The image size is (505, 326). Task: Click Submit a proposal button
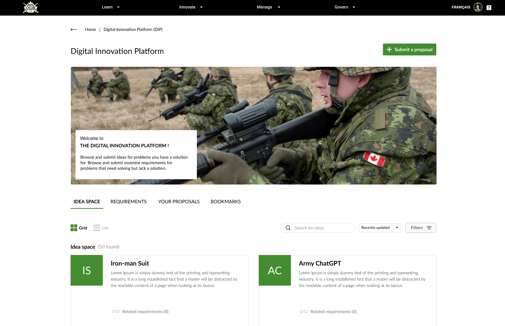[409, 50]
